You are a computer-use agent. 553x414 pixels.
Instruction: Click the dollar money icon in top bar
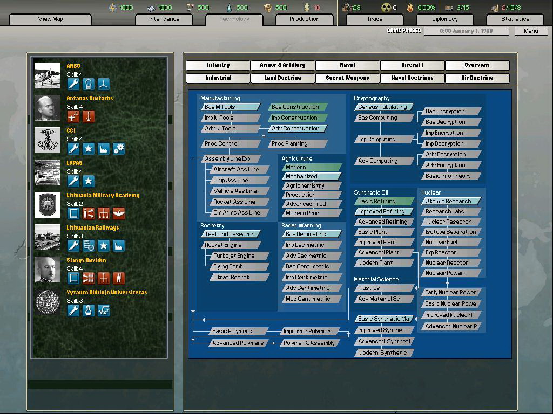pyautogui.click(x=307, y=8)
